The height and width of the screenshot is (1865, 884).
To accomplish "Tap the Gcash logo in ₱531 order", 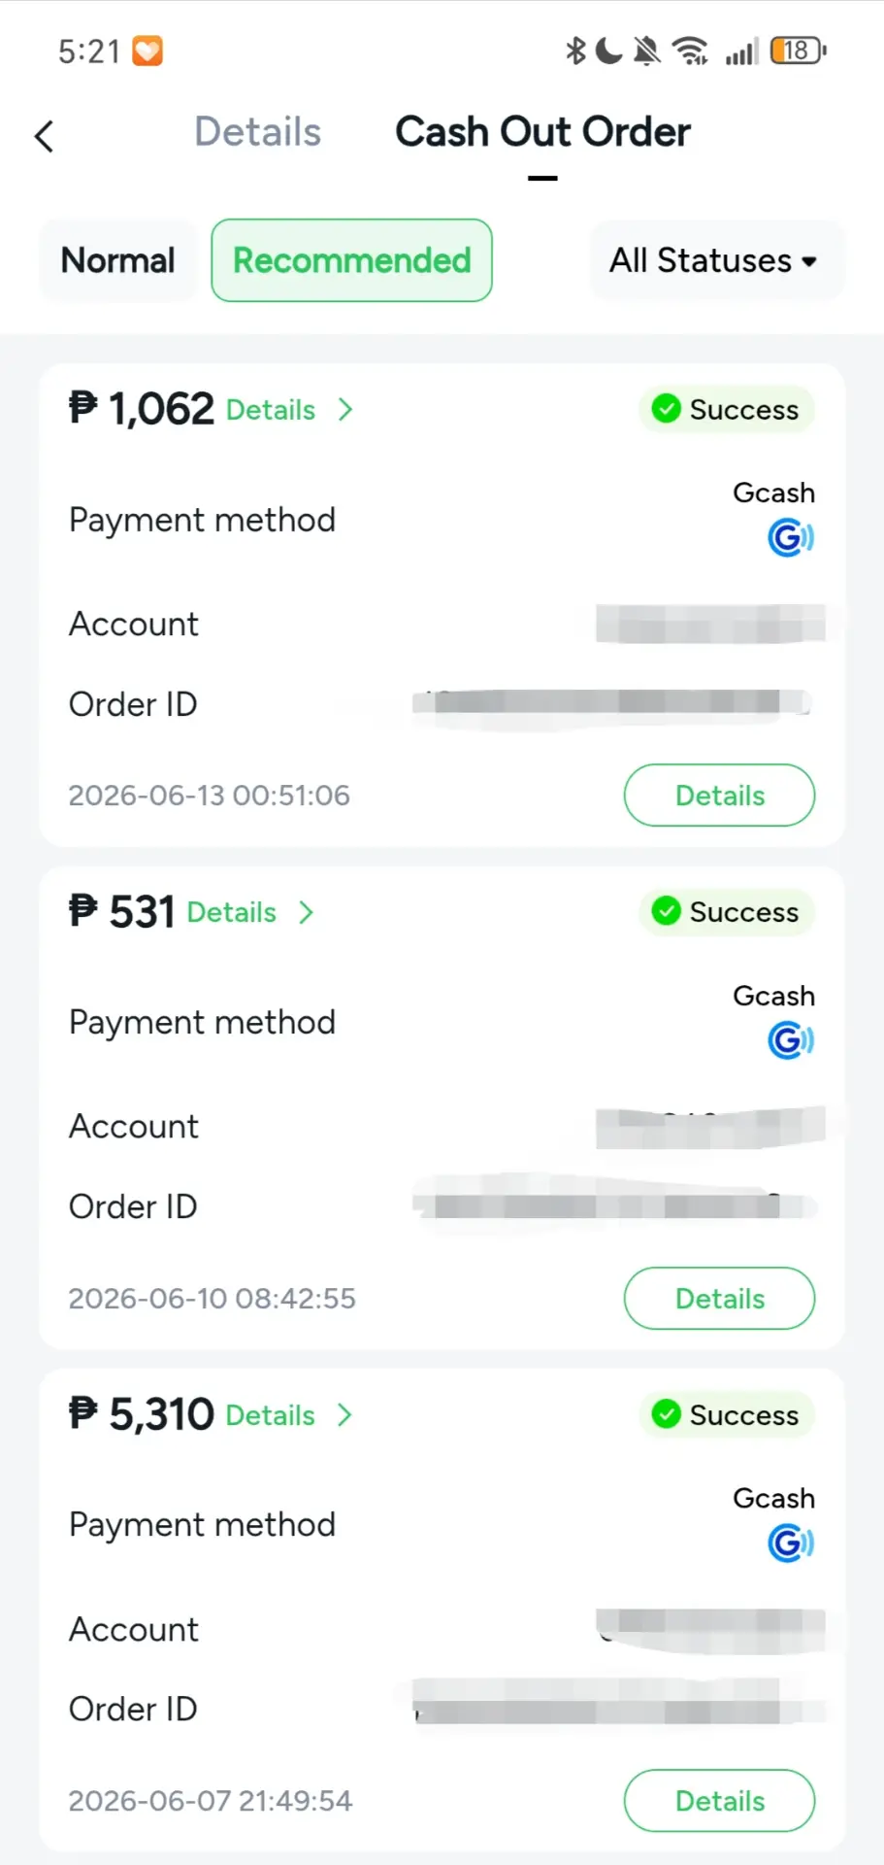I will [790, 1040].
